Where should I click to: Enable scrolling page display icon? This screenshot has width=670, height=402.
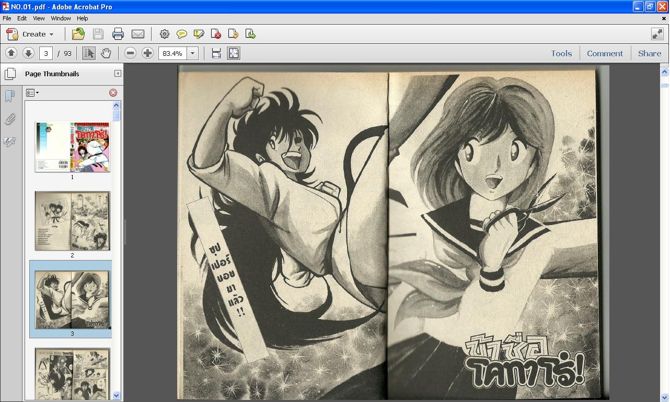(x=216, y=53)
